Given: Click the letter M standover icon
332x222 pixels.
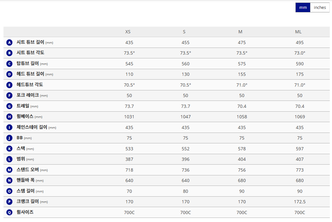Looking at the screenshot, I should click(x=9, y=170).
